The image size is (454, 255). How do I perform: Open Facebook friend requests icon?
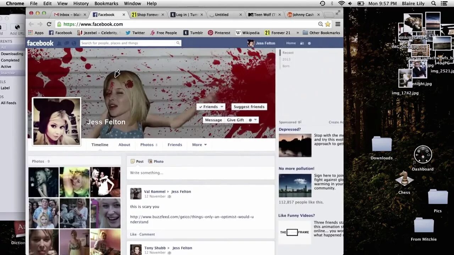[60, 43]
